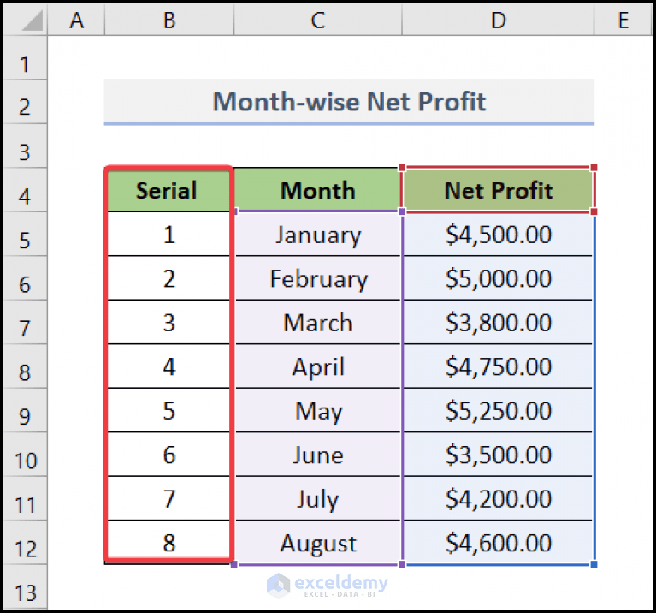
Task: Select the Month-wise Net Profit title cell
Action: click(x=349, y=102)
